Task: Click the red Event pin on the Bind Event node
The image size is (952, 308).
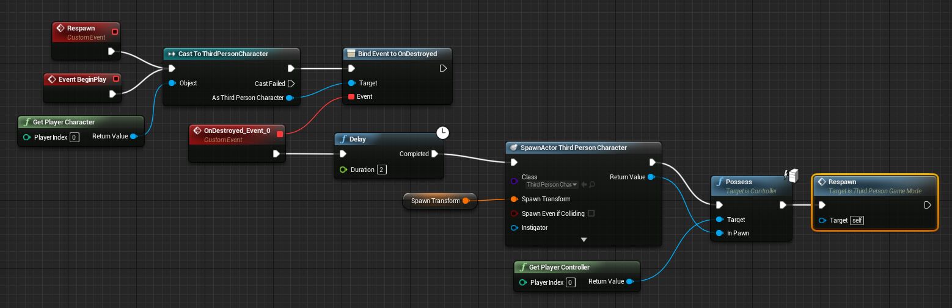Action: (351, 96)
